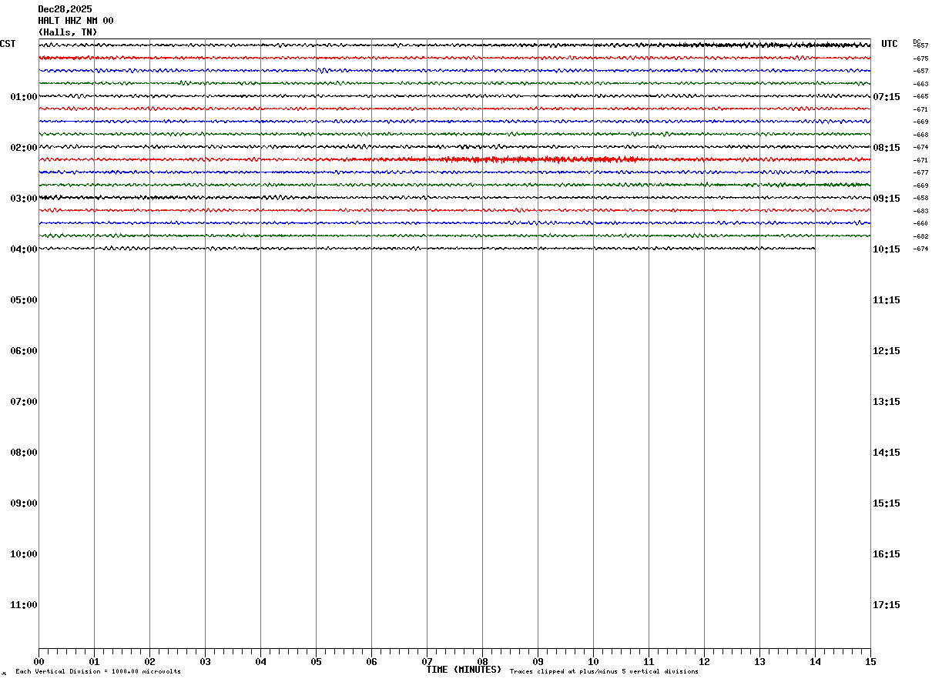Select the 01:00 CST time label
The width and height of the screenshot is (932, 682).
(x=24, y=97)
